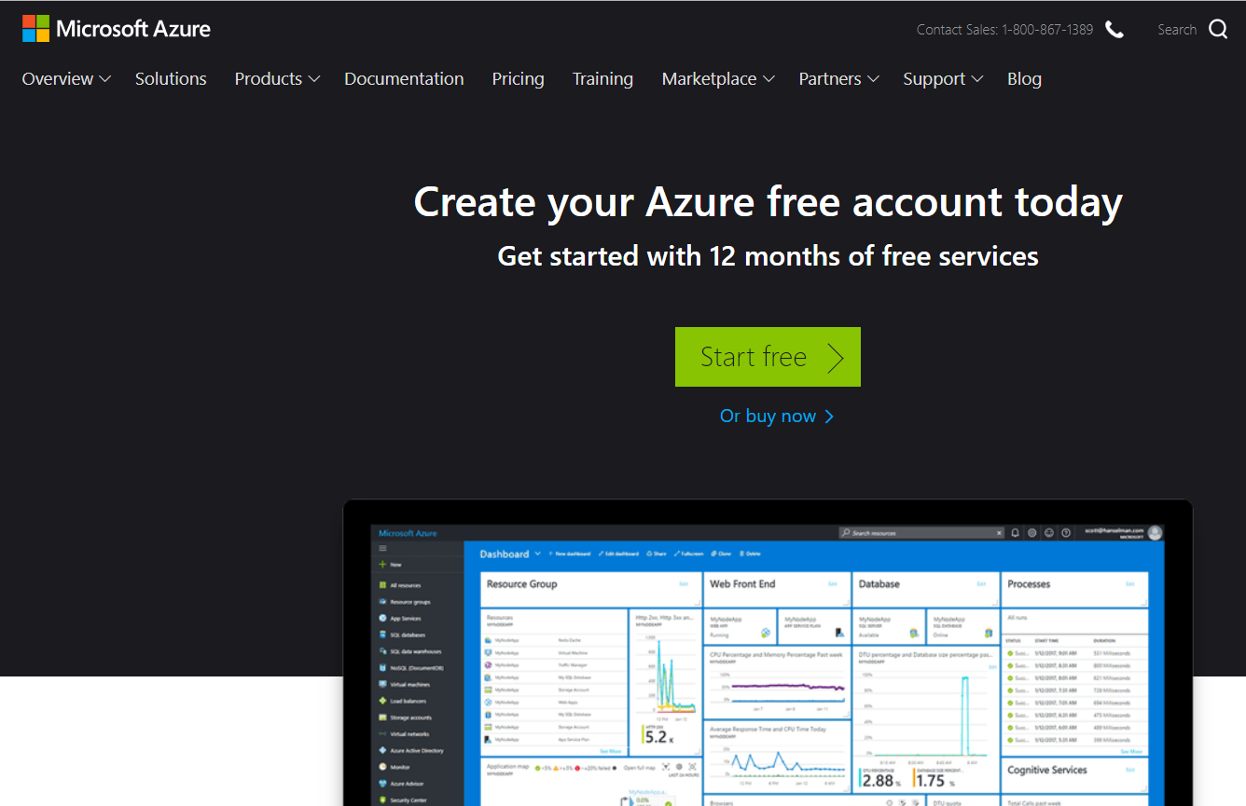Click the feedback smiley in dashboard preview

point(1049,533)
